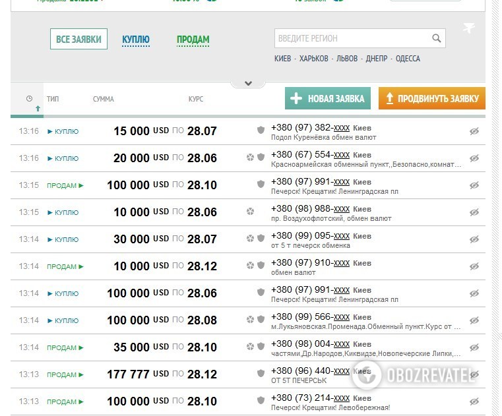Click the round badge icon on 20 000 USD row
The width and height of the screenshot is (502, 416).
point(250,158)
